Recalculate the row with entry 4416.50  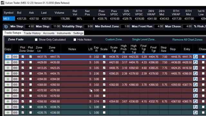[195, 68]
